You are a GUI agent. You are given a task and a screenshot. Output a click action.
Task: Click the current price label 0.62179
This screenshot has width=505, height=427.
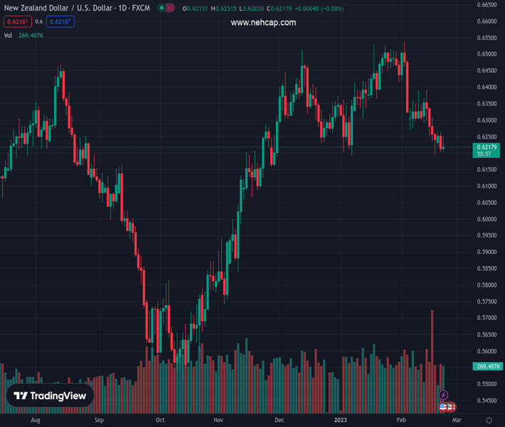pyautogui.click(x=487, y=147)
